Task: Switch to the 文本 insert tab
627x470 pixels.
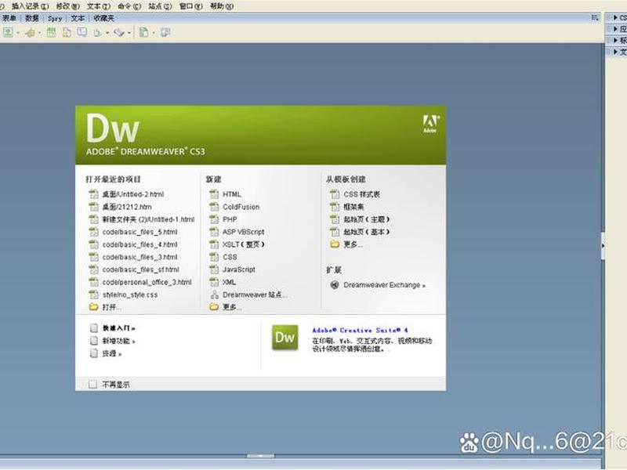Action: pos(78,18)
